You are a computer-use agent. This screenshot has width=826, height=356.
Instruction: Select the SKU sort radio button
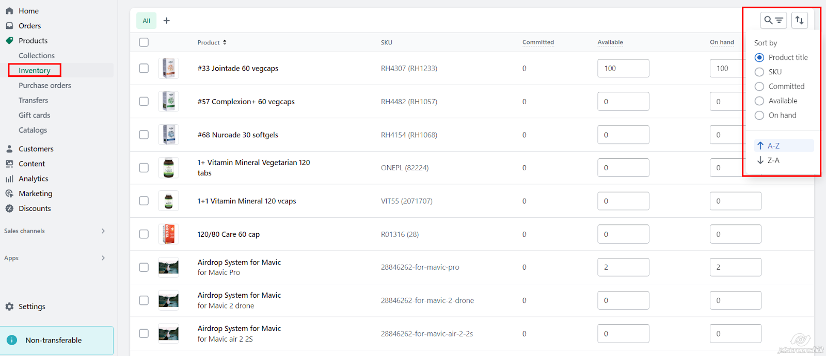point(759,72)
